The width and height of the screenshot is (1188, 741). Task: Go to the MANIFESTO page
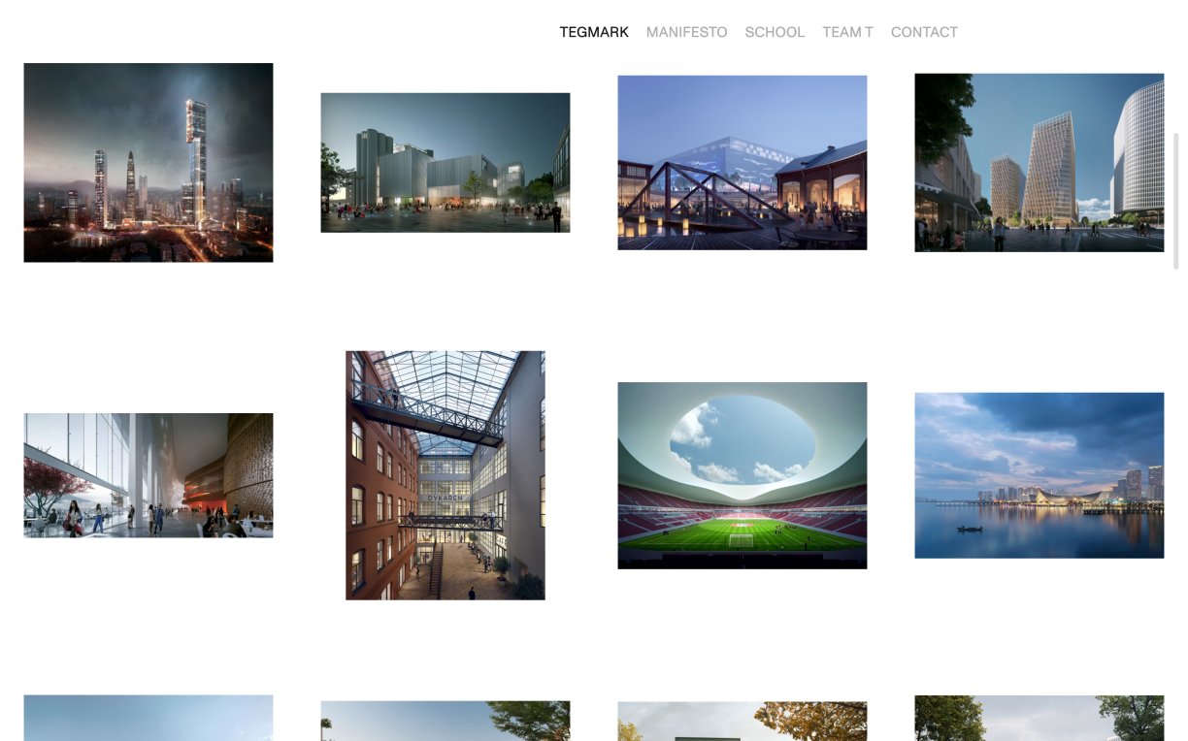click(686, 32)
